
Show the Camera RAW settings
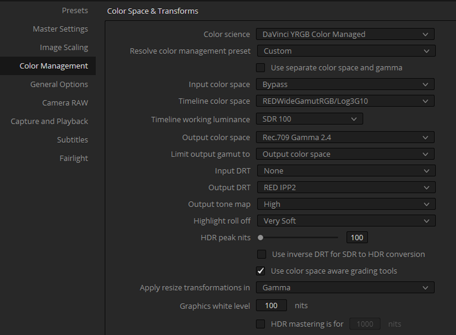(x=65, y=103)
